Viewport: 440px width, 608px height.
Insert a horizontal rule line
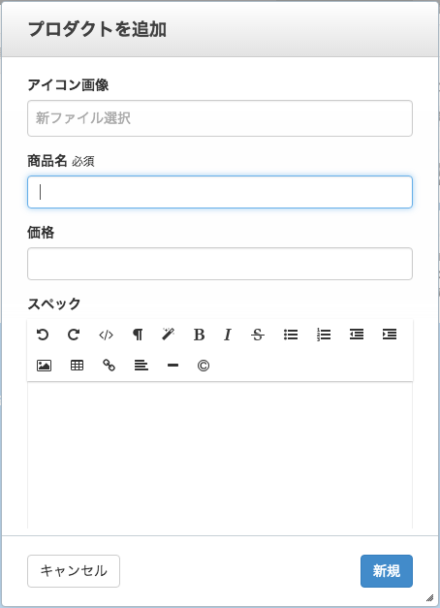click(173, 366)
